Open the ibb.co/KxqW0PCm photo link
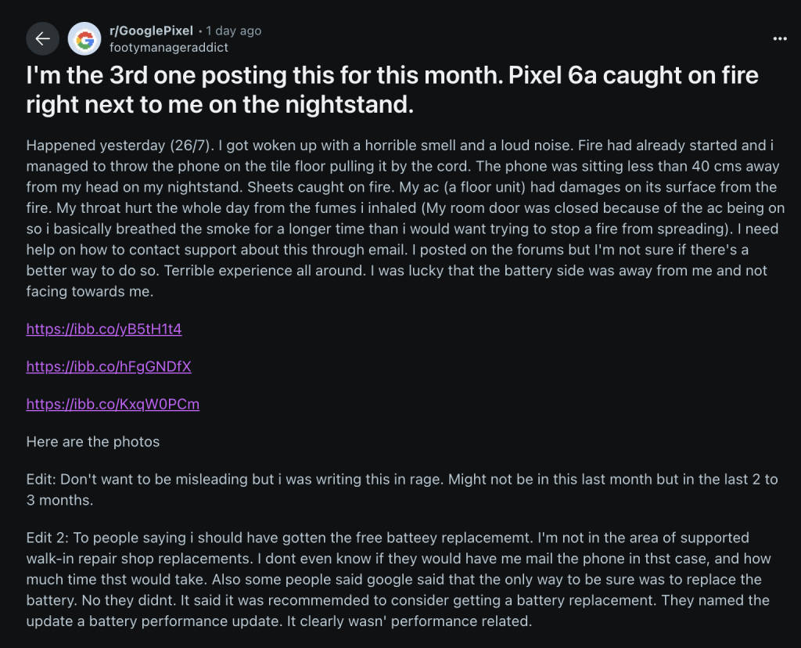This screenshot has height=648, width=801. click(x=113, y=404)
